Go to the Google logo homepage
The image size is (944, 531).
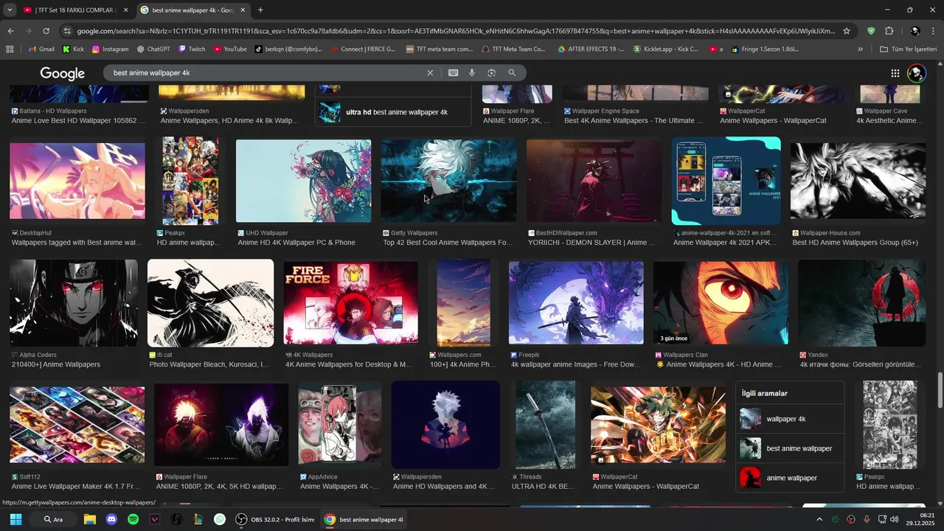(x=62, y=73)
